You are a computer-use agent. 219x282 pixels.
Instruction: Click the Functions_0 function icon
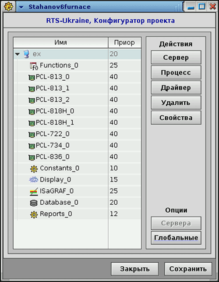pos(34,66)
